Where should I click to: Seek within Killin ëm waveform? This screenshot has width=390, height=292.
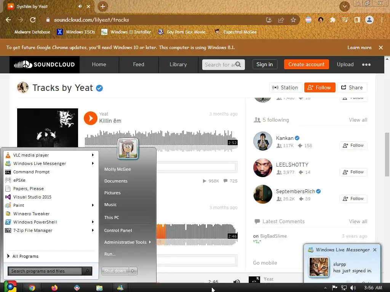click(x=161, y=141)
